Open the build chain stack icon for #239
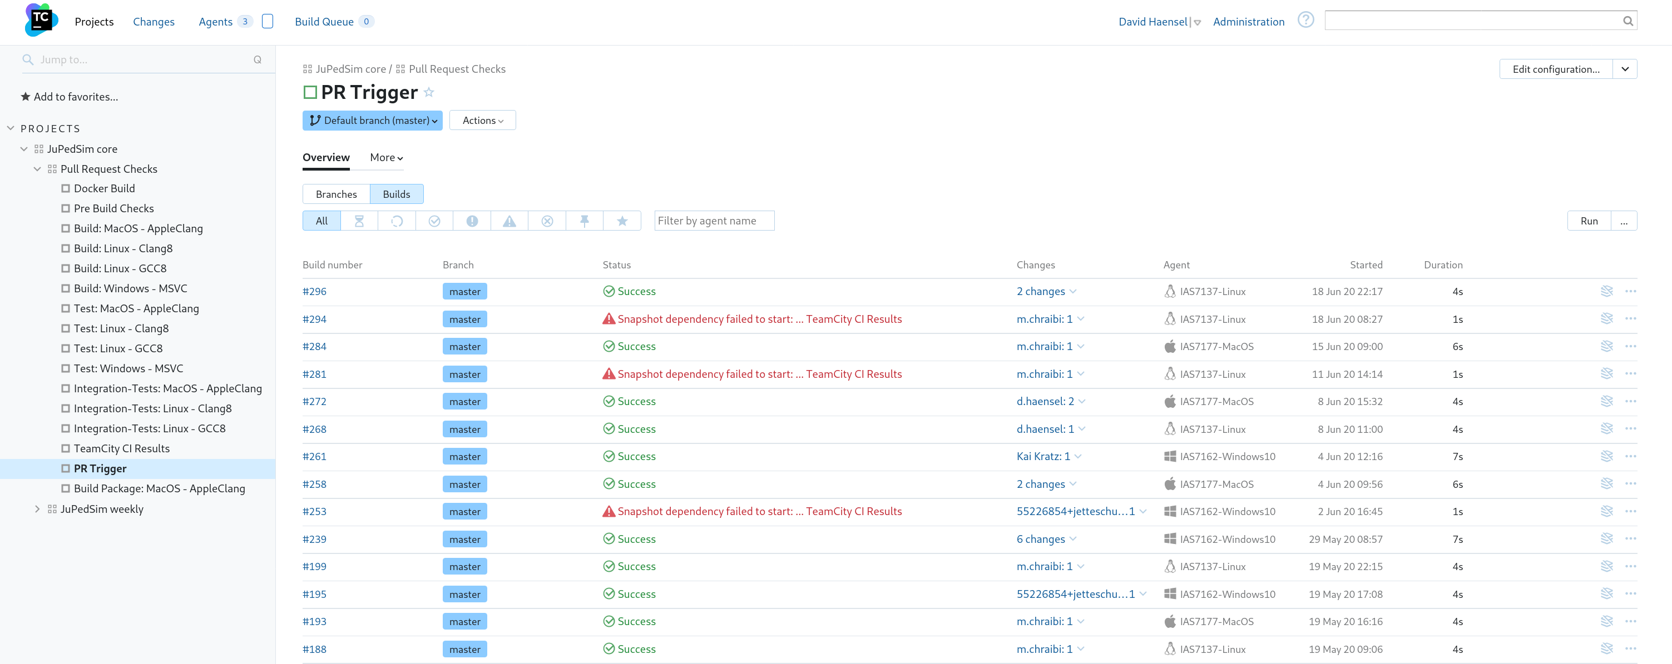 1606,539
